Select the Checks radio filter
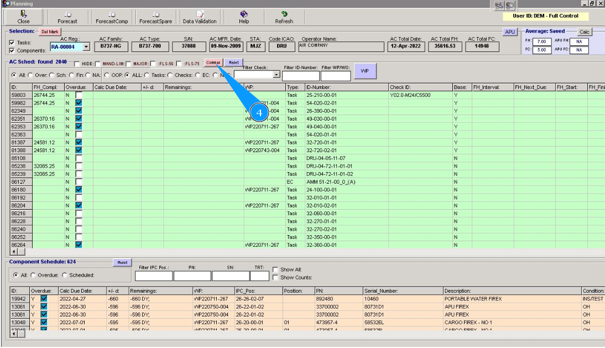Image resolution: width=605 pixels, height=348 pixels. [x=170, y=75]
